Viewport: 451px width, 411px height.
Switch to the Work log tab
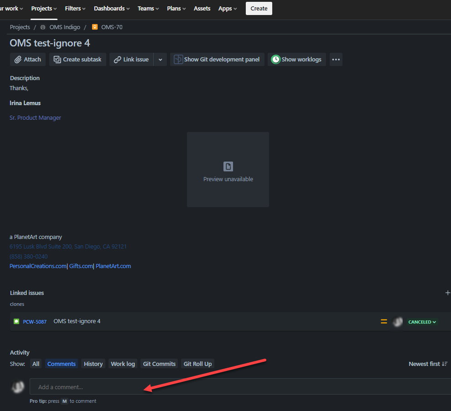(x=123, y=364)
